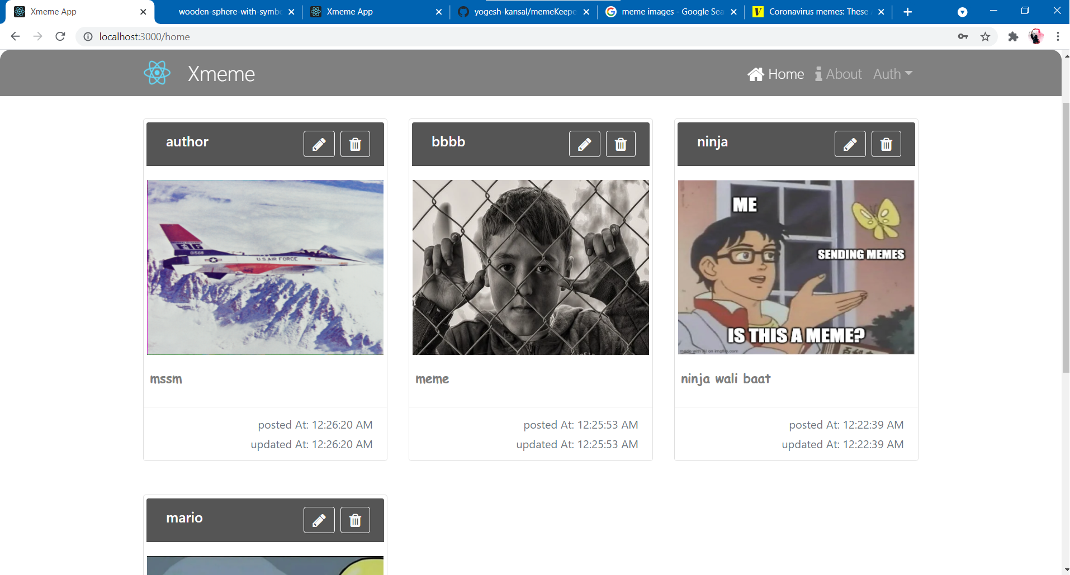Image resolution: width=1070 pixels, height=575 pixels.
Task: Click the scrollbar down arrow
Action: coord(1066,571)
